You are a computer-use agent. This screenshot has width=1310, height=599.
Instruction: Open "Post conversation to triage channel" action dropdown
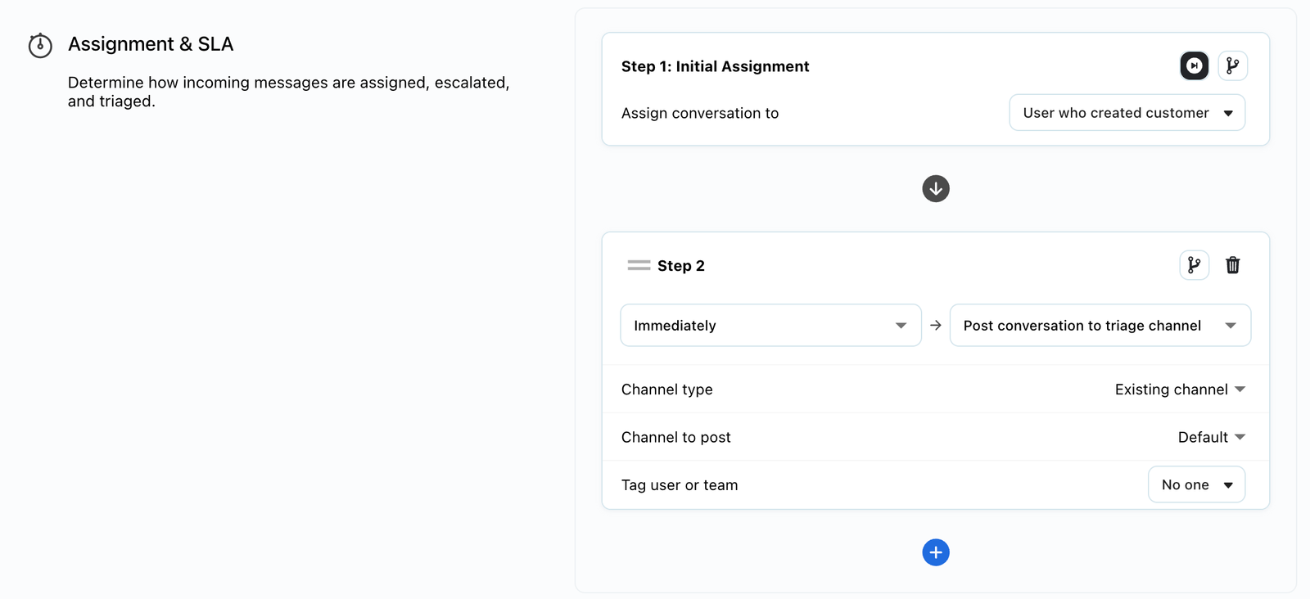coord(1099,326)
